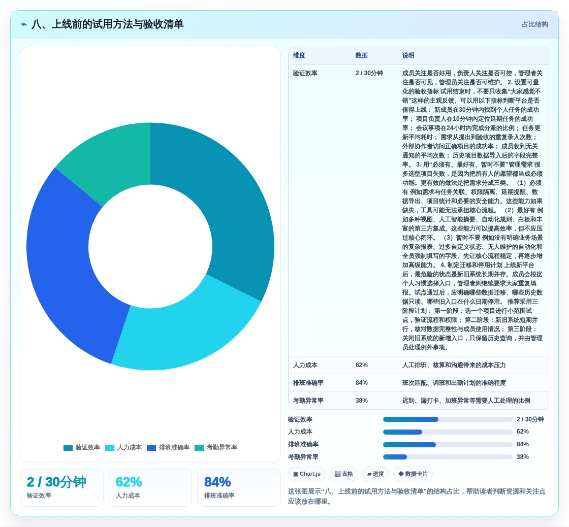Image resolution: width=569 pixels, height=527 pixels.
Task: Click the description starting with 迟到、漏打卡
Action: pyautogui.click(x=466, y=401)
